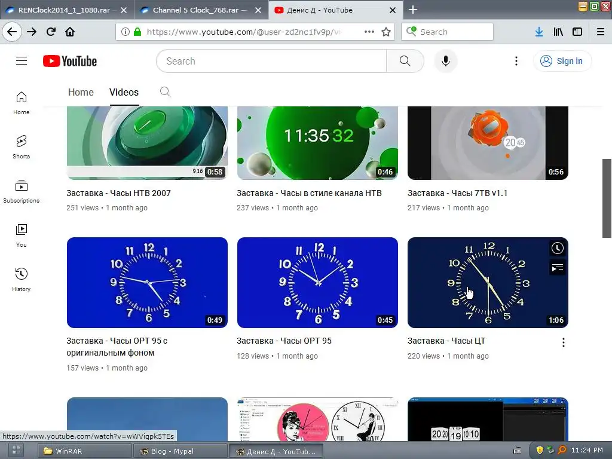Add Часы ЦТ video to queue
Screen dimensions: 612x459
pyautogui.click(x=557, y=268)
